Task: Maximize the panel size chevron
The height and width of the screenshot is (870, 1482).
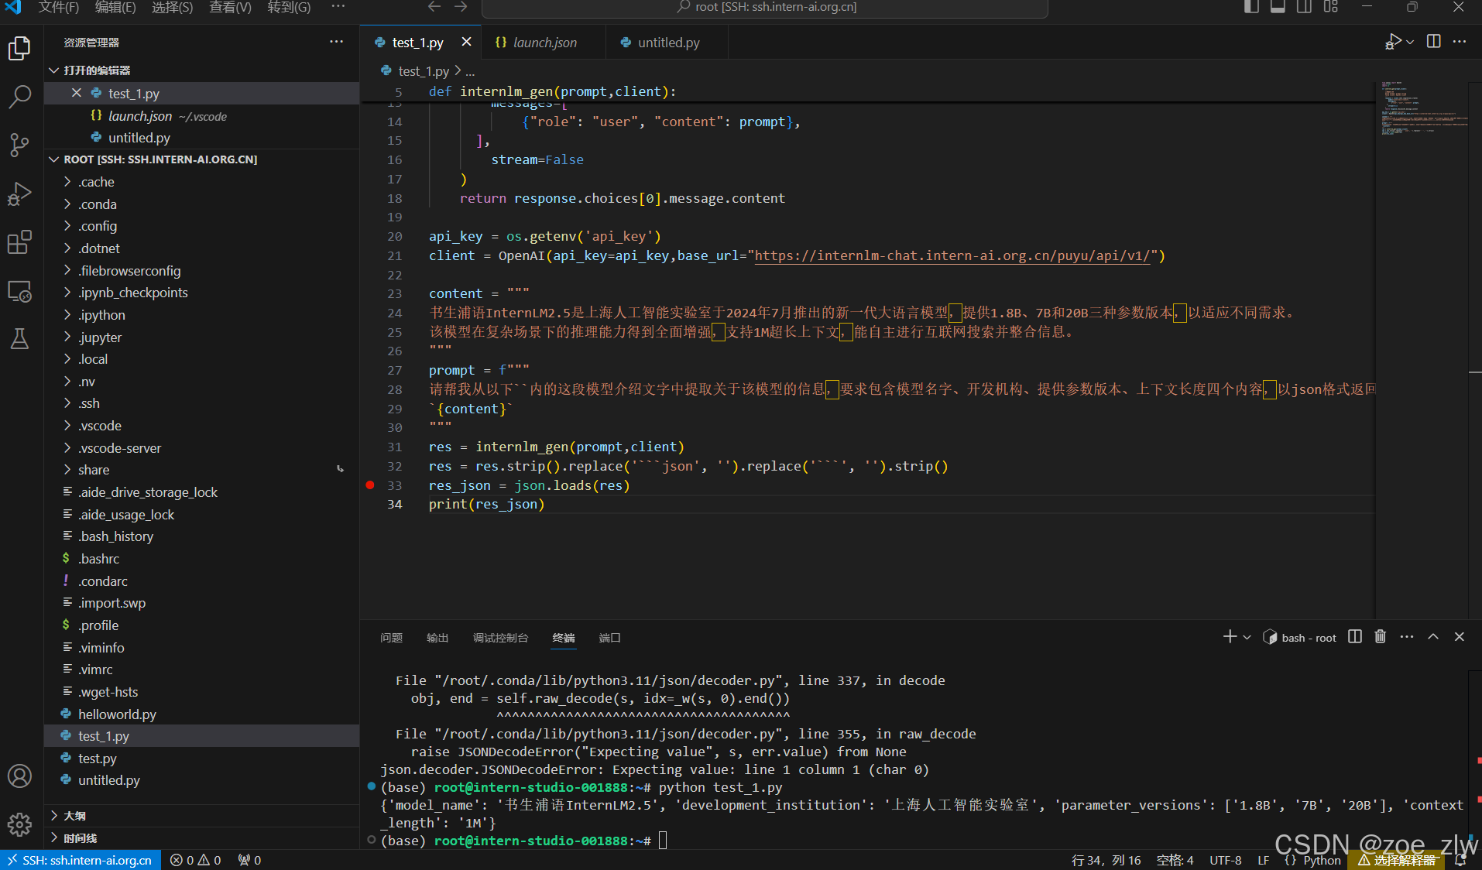Action: [x=1433, y=636]
